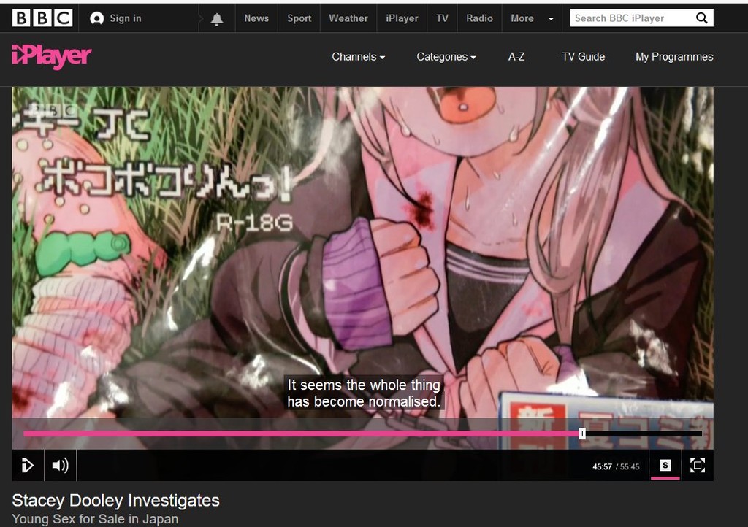Open My Programmes
This screenshot has height=527, width=748.
(x=674, y=57)
